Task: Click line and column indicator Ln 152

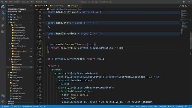Action: (134, 106)
